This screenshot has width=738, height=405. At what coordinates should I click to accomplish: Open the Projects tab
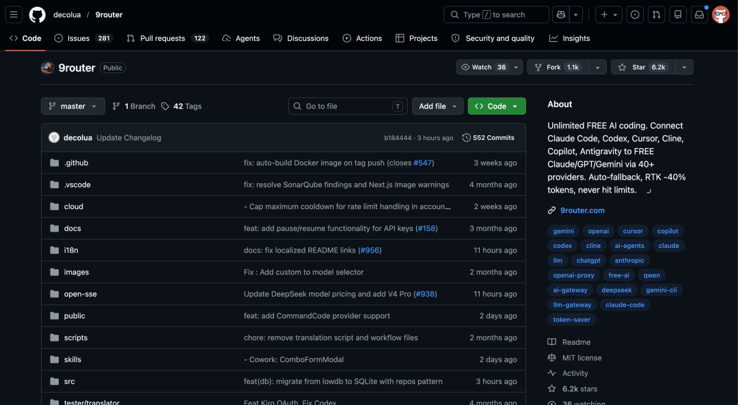tap(417, 38)
